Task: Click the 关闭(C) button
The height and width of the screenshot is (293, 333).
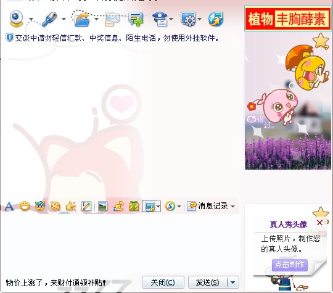Action: click(x=163, y=283)
